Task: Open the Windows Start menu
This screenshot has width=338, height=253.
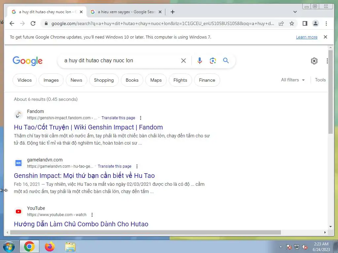Action: point(9,246)
